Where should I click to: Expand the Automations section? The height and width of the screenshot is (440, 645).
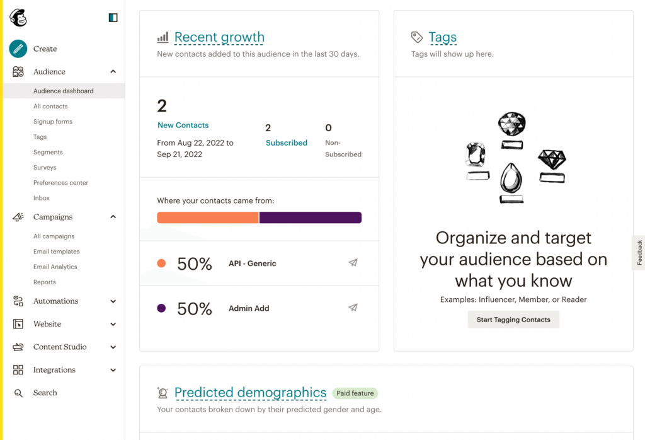(113, 301)
